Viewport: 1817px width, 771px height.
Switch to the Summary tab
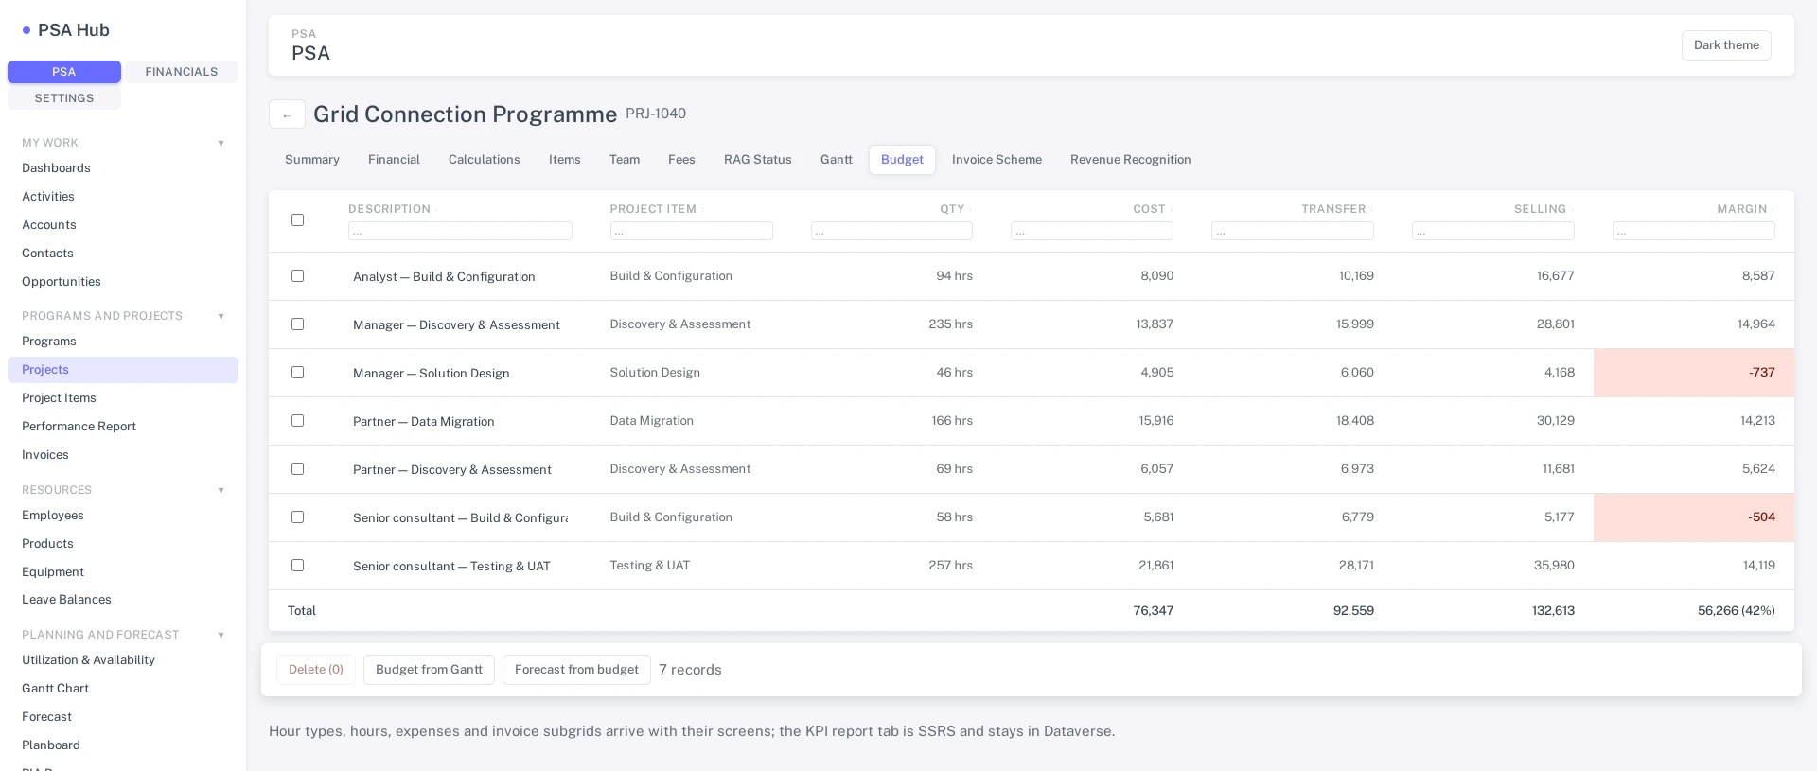click(x=312, y=160)
